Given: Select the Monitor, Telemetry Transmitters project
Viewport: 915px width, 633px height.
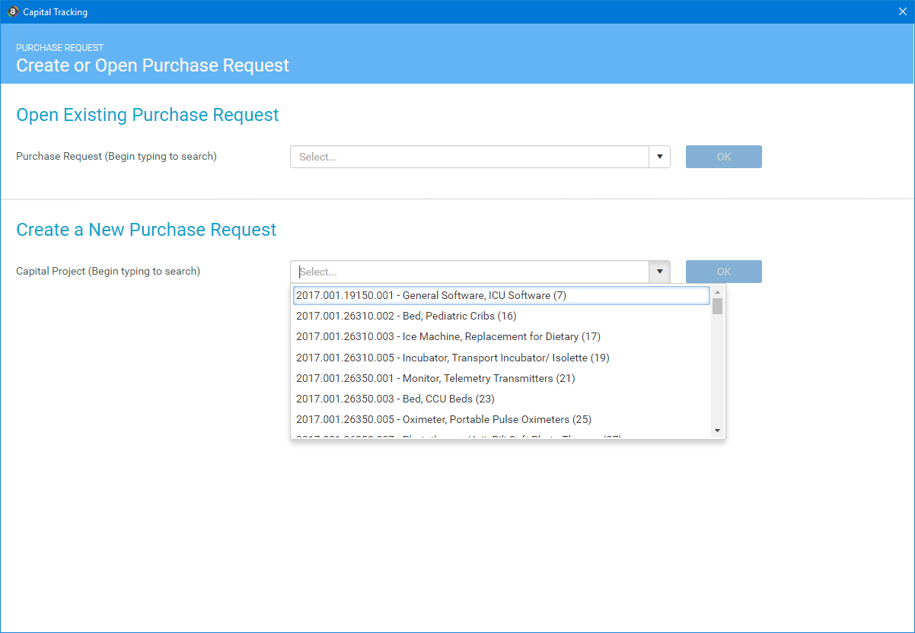Looking at the screenshot, I should [x=435, y=378].
